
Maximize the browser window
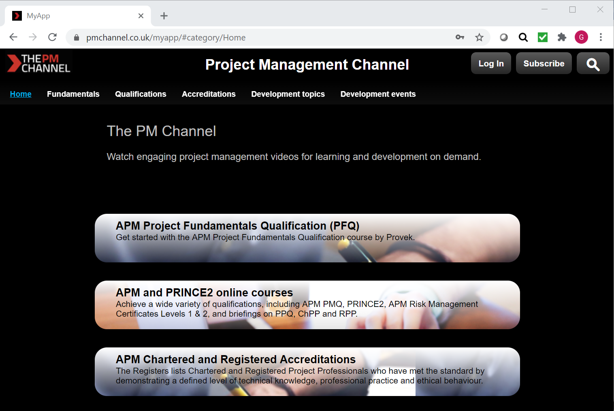[x=572, y=9]
